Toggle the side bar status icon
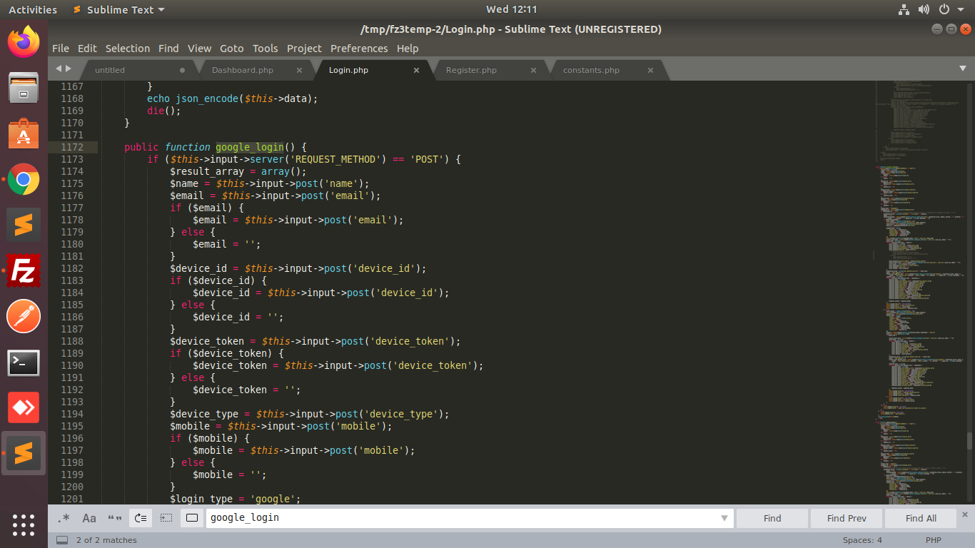 tap(62, 540)
